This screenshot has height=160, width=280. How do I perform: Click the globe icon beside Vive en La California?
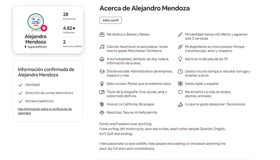pyautogui.click(x=102, y=104)
